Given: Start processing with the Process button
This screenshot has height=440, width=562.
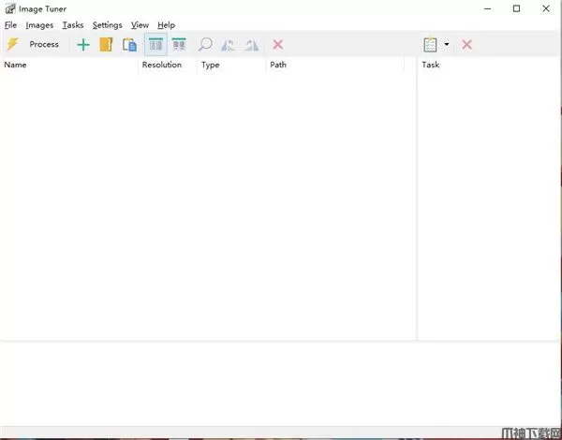Looking at the screenshot, I should click(x=44, y=44).
